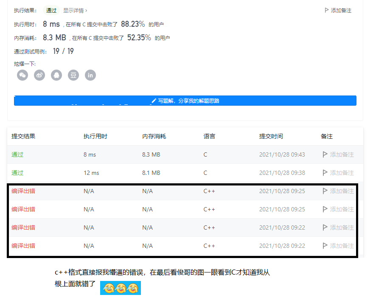Share result to WeChat icon
The width and height of the screenshot is (376, 306).
click(22, 75)
